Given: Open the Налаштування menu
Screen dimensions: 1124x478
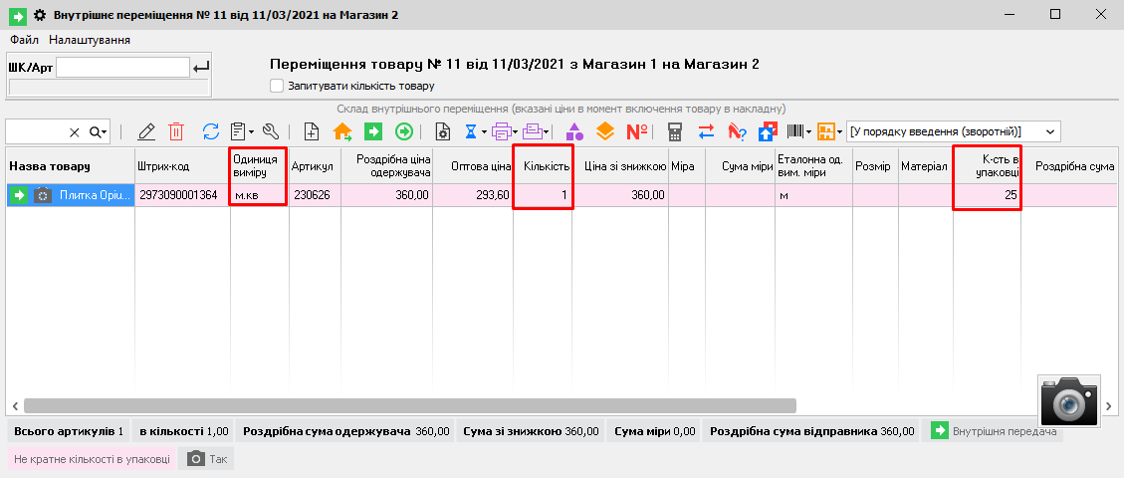Looking at the screenshot, I should point(90,40).
